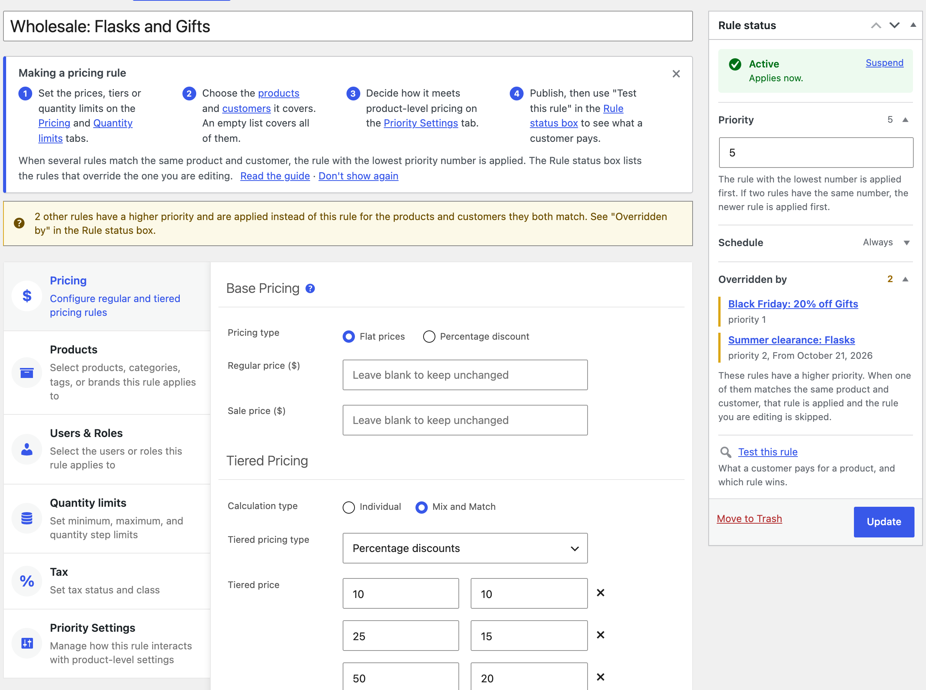Click Read the guide link

pyautogui.click(x=275, y=176)
